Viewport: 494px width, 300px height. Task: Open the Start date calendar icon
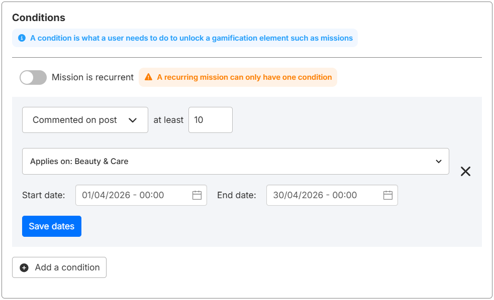coord(197,195)
